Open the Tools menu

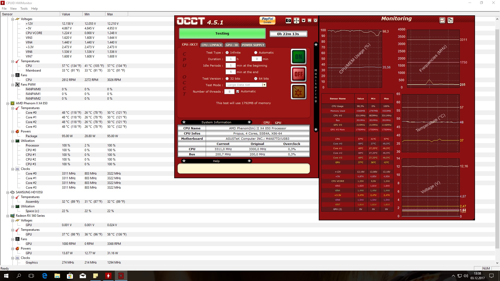click(24, 9)
